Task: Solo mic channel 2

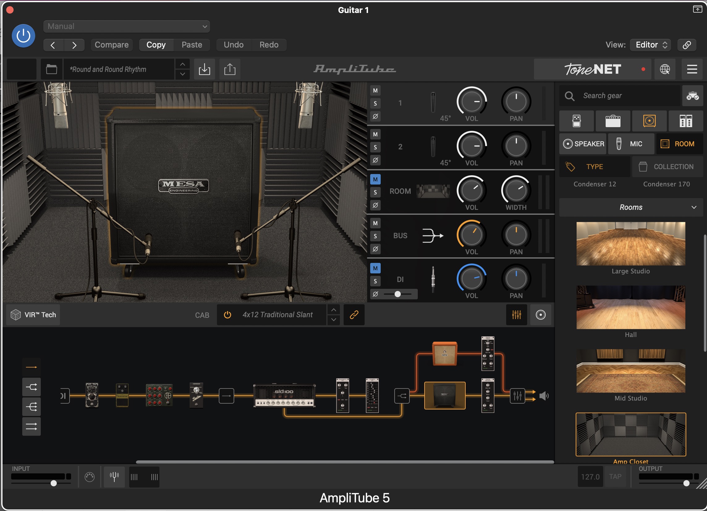Action: (x=375, y=147)
